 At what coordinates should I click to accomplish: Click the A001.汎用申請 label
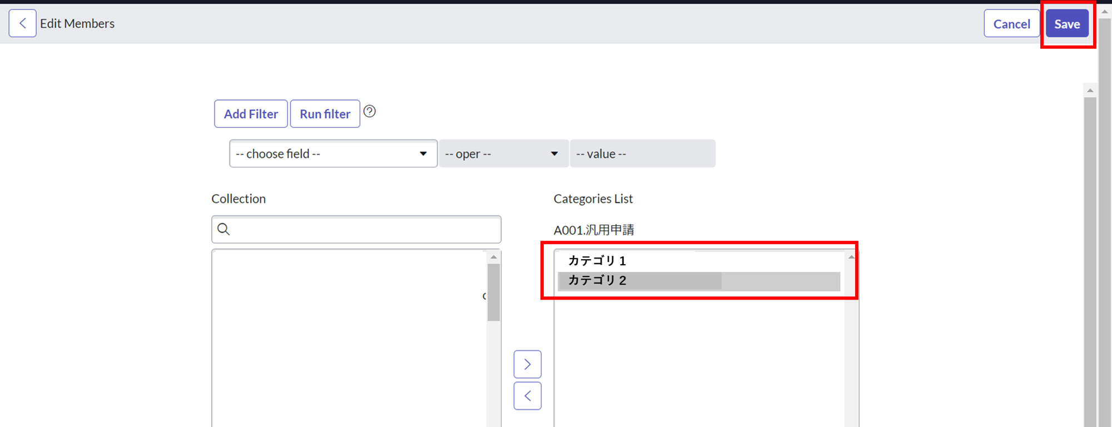[x=594, y=230]
